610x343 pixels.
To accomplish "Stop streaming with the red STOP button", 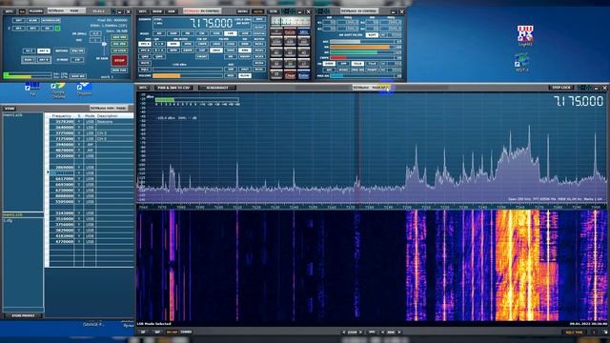I will tap(119, 60).
